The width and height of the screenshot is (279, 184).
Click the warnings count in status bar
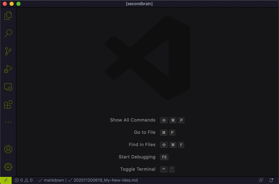(29, 180)
